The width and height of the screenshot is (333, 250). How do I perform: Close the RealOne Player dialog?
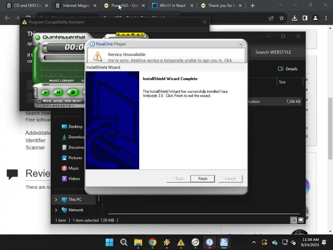pyautogui.click(x=240, y=44)
